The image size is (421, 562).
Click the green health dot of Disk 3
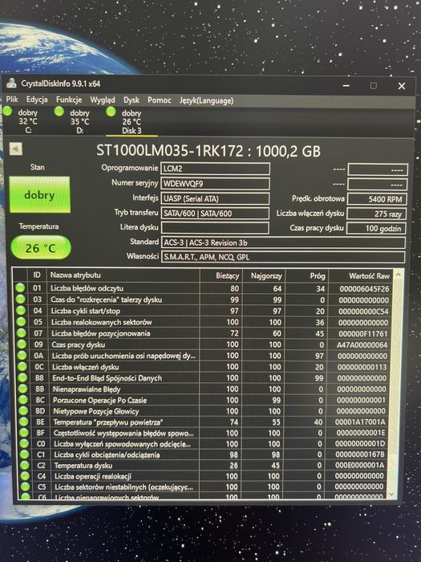tap(111, 112)
